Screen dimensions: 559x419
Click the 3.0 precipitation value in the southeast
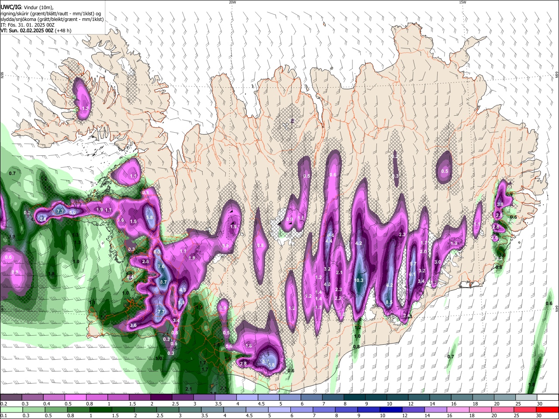click(x=438, y=262)
